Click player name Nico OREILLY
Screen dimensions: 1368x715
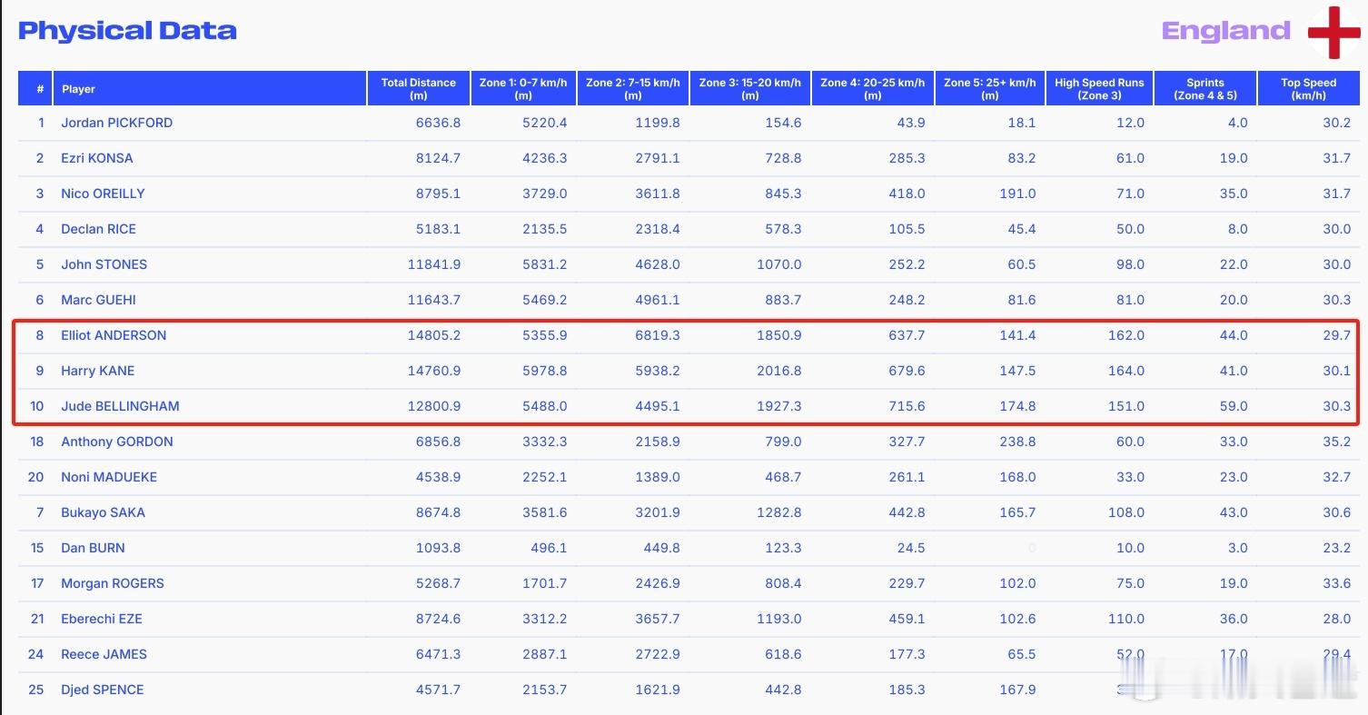pyautogui.click(x=103, y=194)
